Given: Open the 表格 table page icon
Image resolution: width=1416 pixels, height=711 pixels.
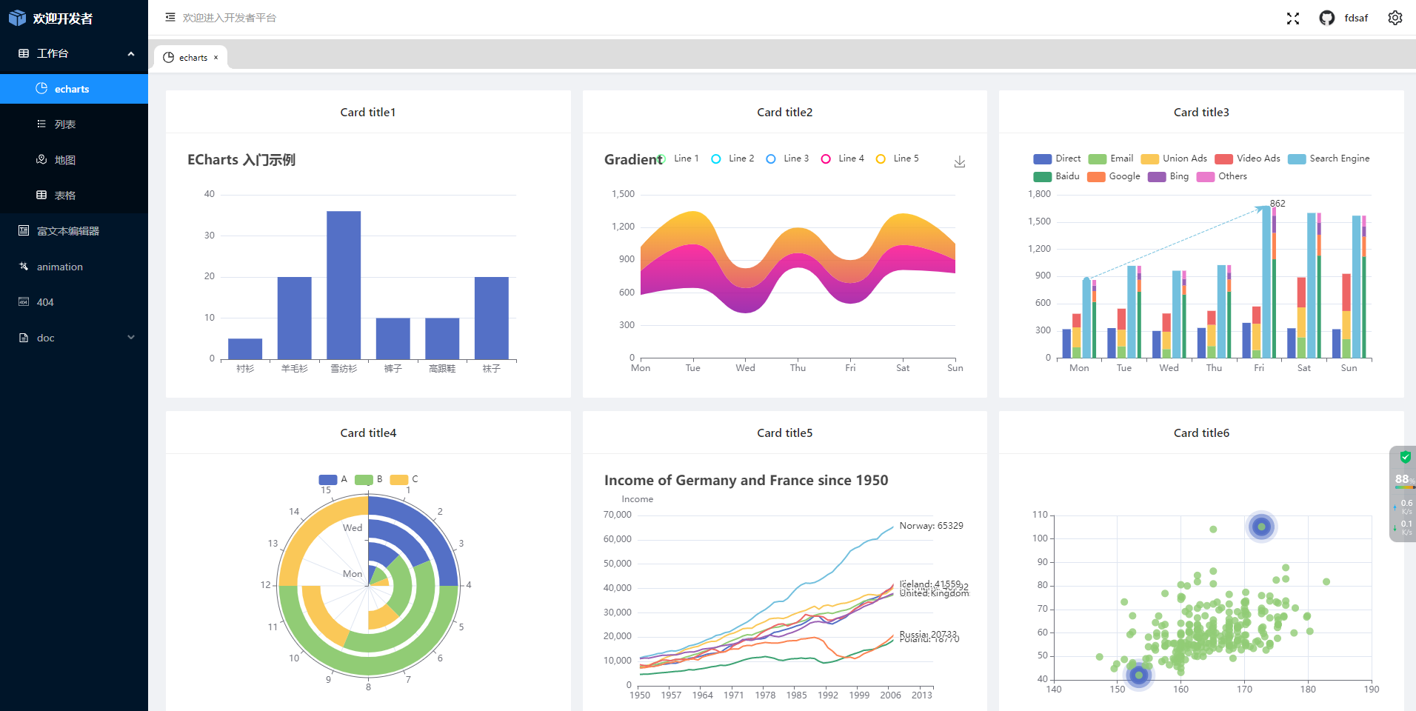Looking at the screenshot, I should pos(41,195).
